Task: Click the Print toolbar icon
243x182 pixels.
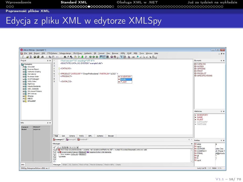Action: tap(42, 57)
